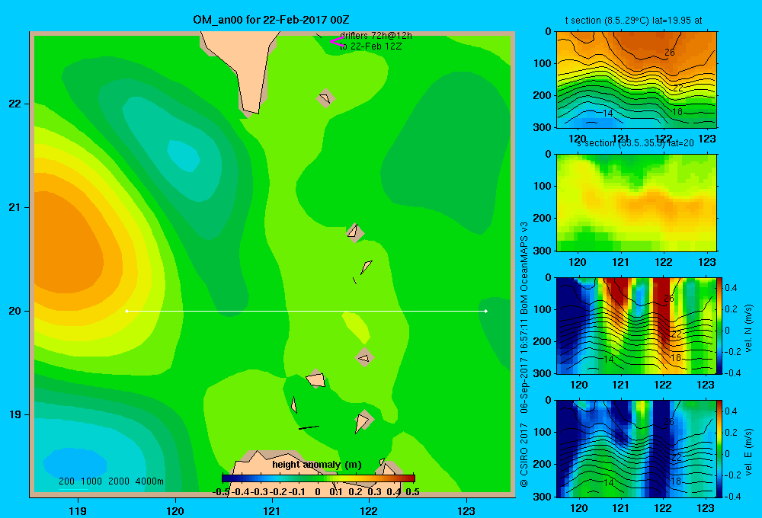The height and width of the screenshot is (518, 762).
Task: Click the blue low-anomaly patch near 18.5N
Action: pyautogui.click(x=75, y=463)
